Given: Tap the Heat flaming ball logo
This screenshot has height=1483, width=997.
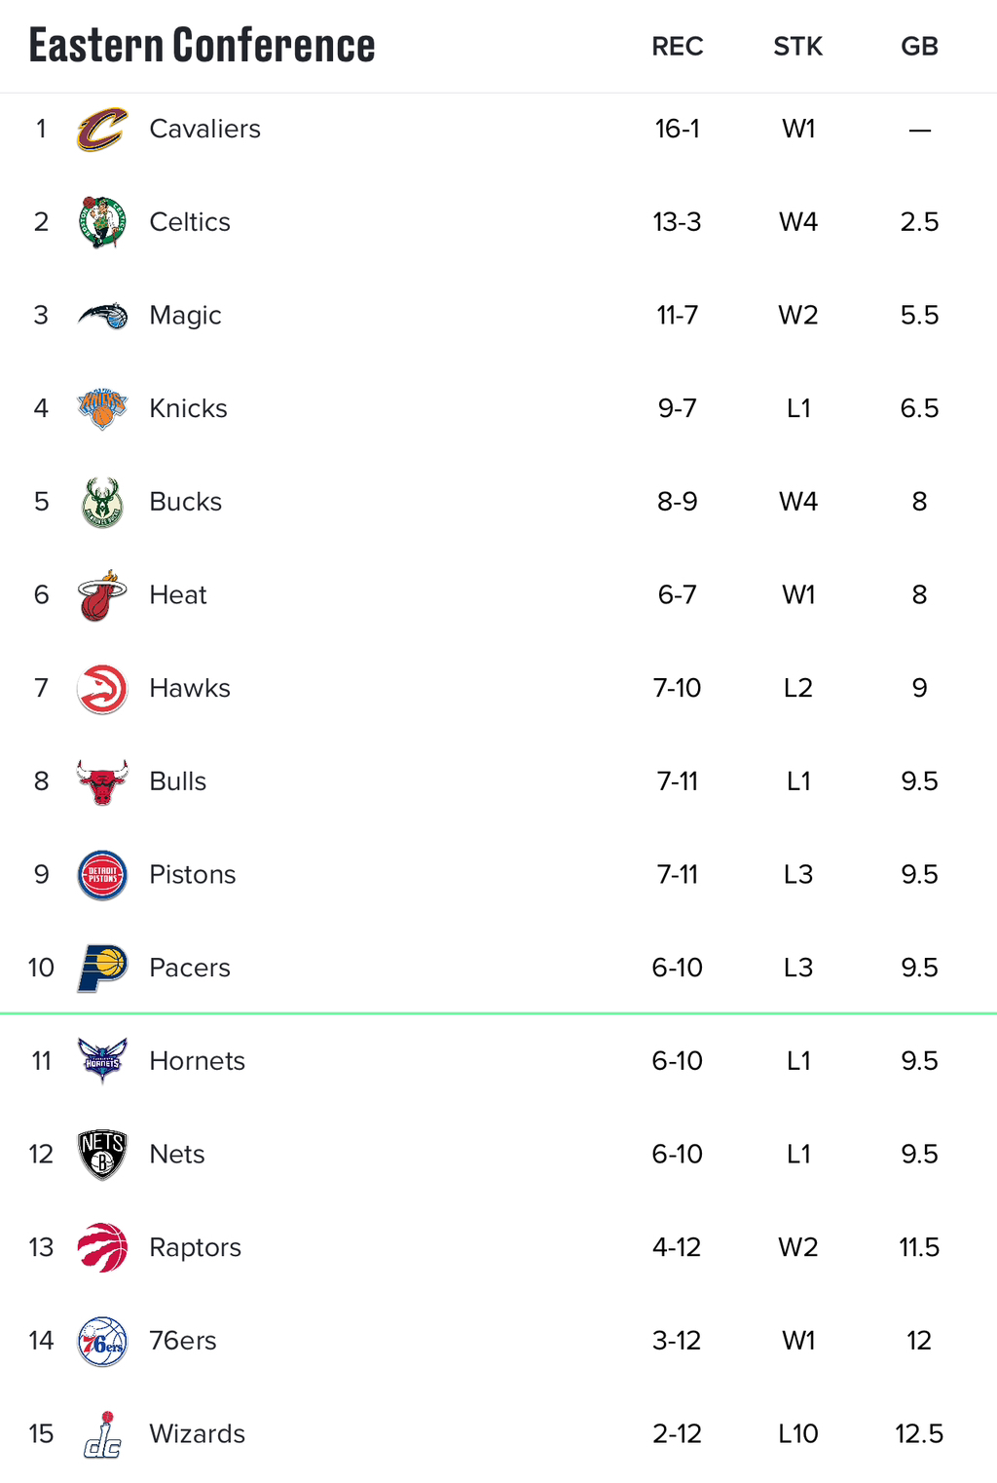Looking at the screenshot, I should pyautogui.click(x=102, y=595).
